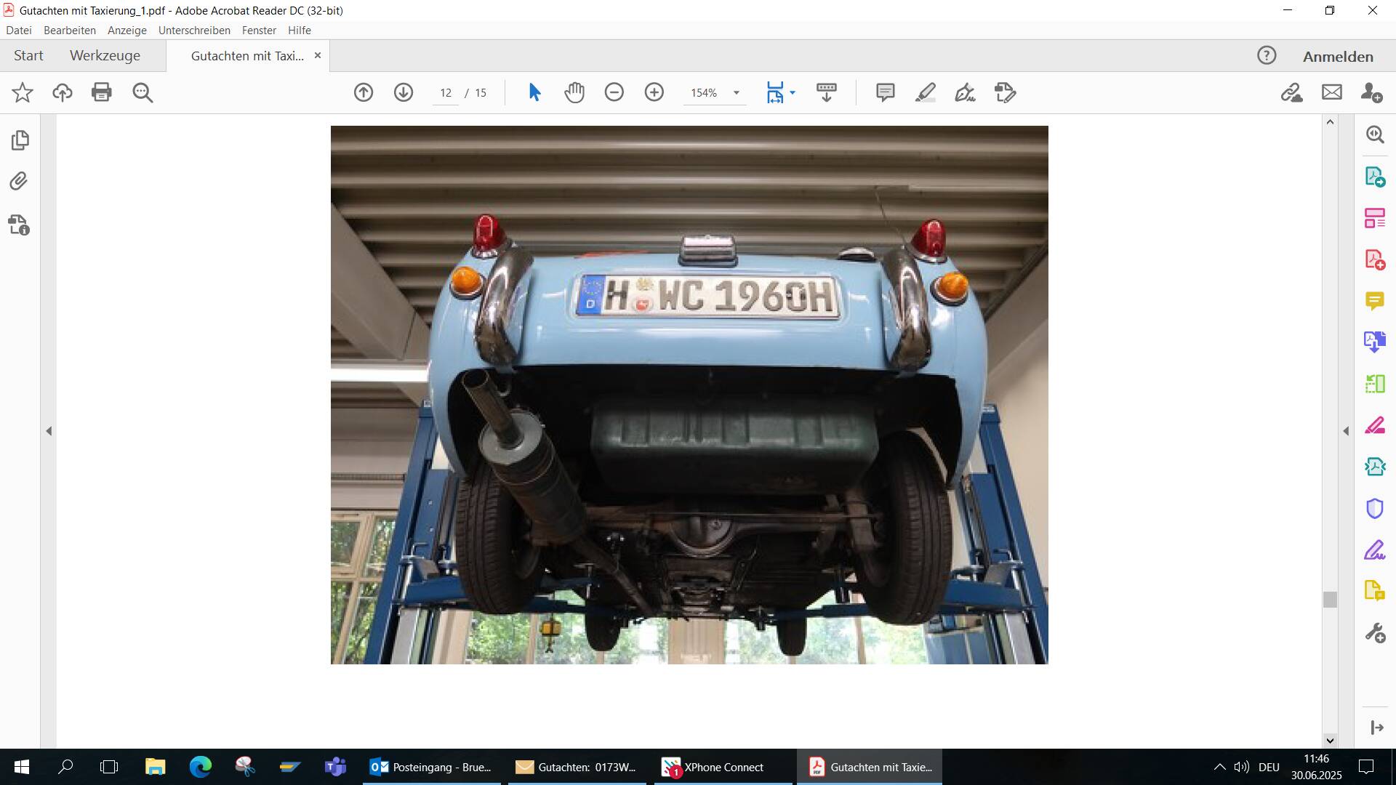Click the previous page up arrow
1396x785 pixels.
point(364,92)
